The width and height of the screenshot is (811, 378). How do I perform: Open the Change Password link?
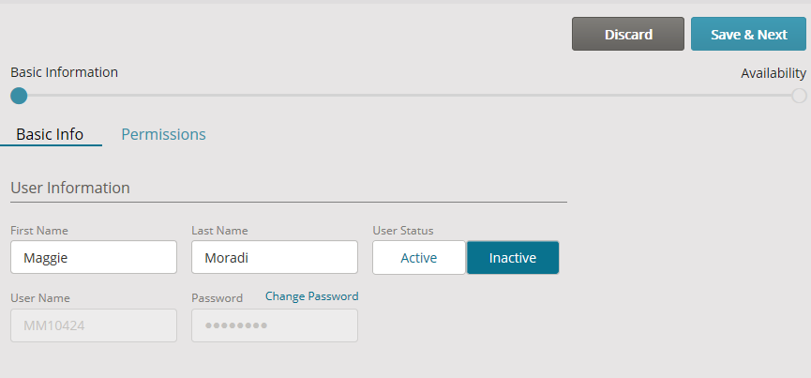click(312, 296)
